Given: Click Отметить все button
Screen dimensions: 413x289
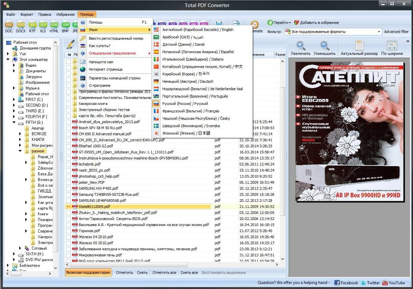Looking at the screenshot, I should (x=164, y=273).
